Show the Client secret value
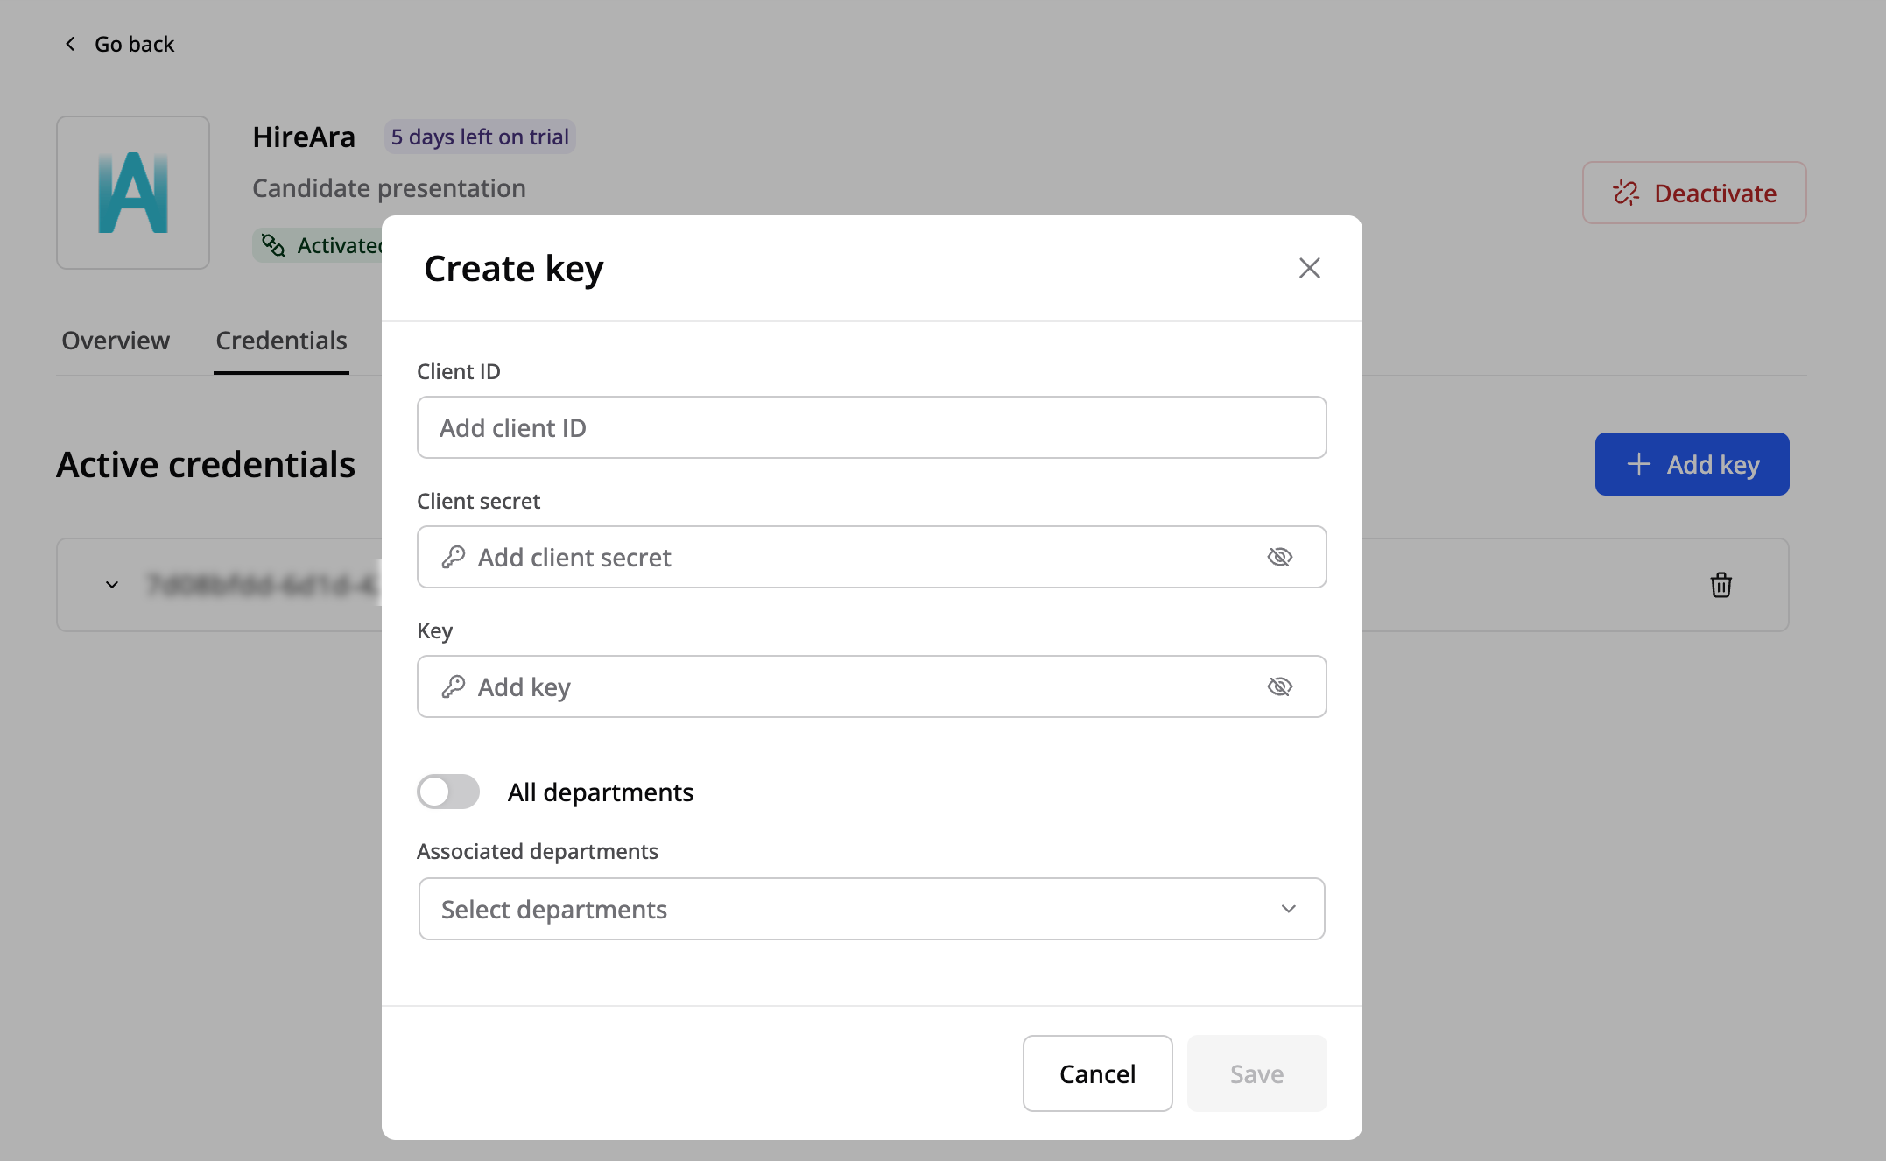 [x=1279, y=557]
